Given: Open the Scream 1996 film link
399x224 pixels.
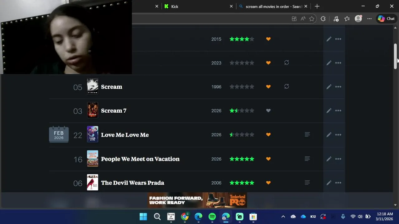Looking at the screenshot, I should (112, 87).
